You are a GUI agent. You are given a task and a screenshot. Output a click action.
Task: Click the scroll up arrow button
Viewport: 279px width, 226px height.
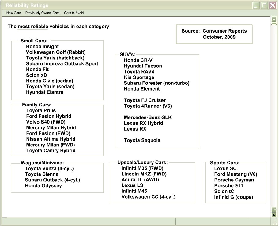pos(274,19)
